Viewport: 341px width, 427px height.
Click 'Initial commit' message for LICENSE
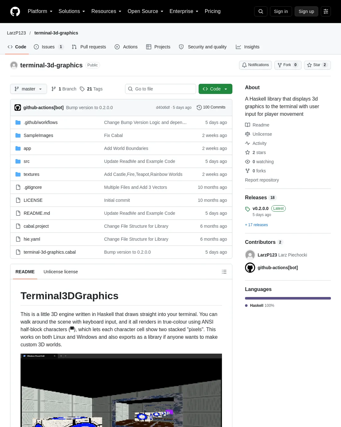[117, 200]
